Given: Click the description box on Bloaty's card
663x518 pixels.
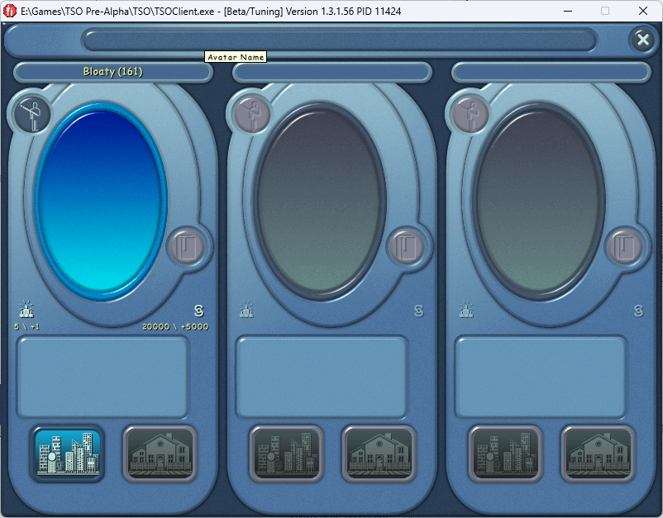Looking at the screenshot, I should [103, 377].
